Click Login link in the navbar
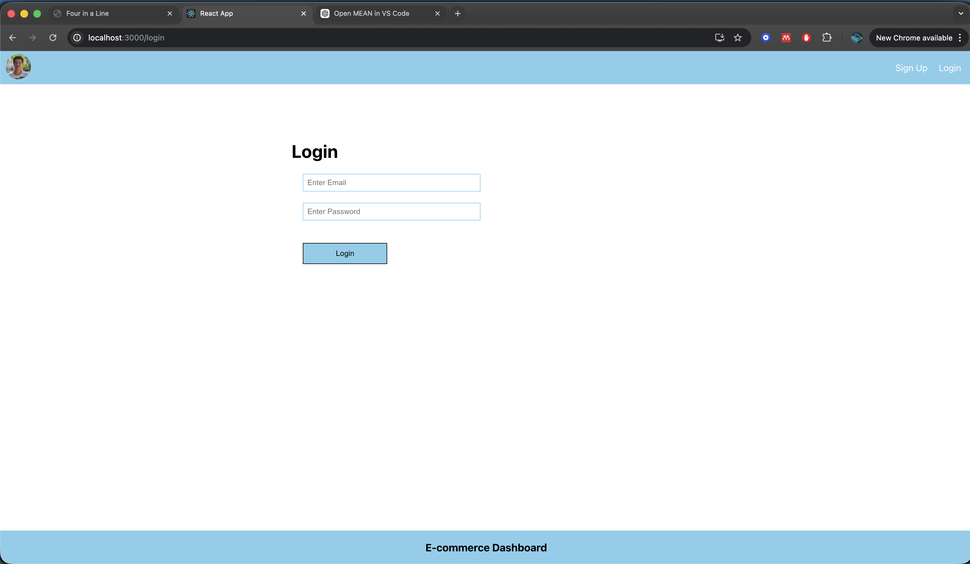 pyautogui.click(x=949, y=68)
